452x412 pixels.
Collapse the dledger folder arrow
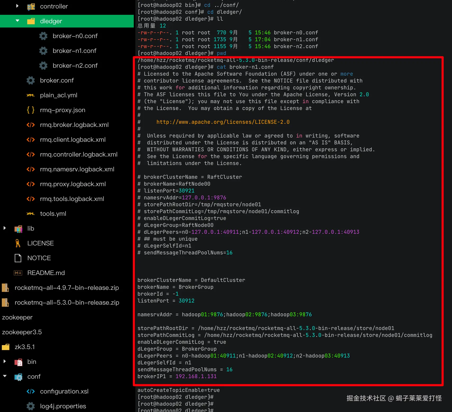coord(17,21)
